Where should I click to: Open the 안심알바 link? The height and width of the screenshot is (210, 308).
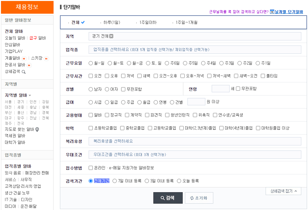click(12, 45)
